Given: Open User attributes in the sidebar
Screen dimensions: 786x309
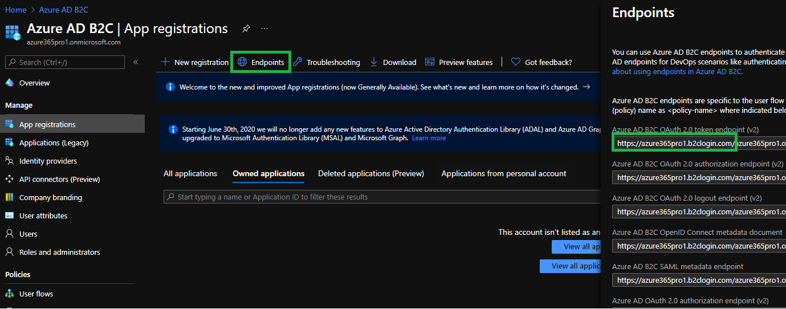Looking at the screenshot, I should tap(43, 216).
